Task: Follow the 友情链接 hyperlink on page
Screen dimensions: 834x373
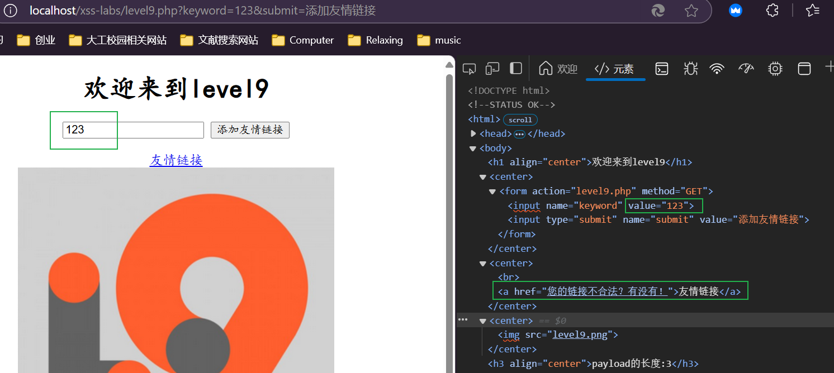Action: pyautogui.click(x=176, y=160)
